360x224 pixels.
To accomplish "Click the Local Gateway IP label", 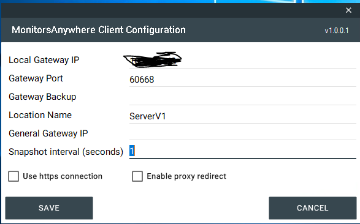I will 44,60.
